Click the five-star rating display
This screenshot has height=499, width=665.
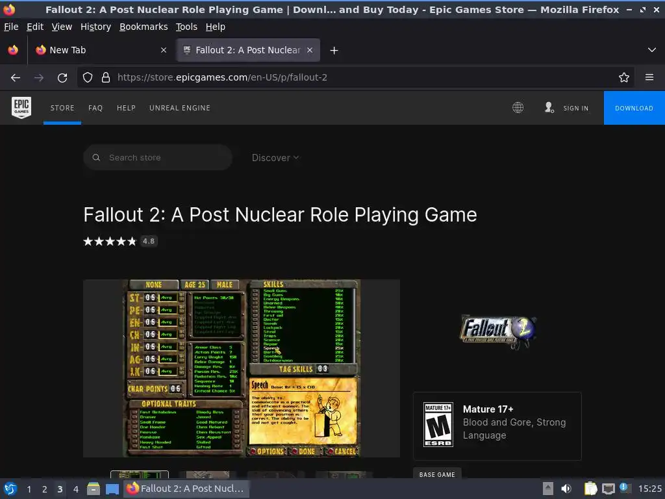click(x=110, y=242)
